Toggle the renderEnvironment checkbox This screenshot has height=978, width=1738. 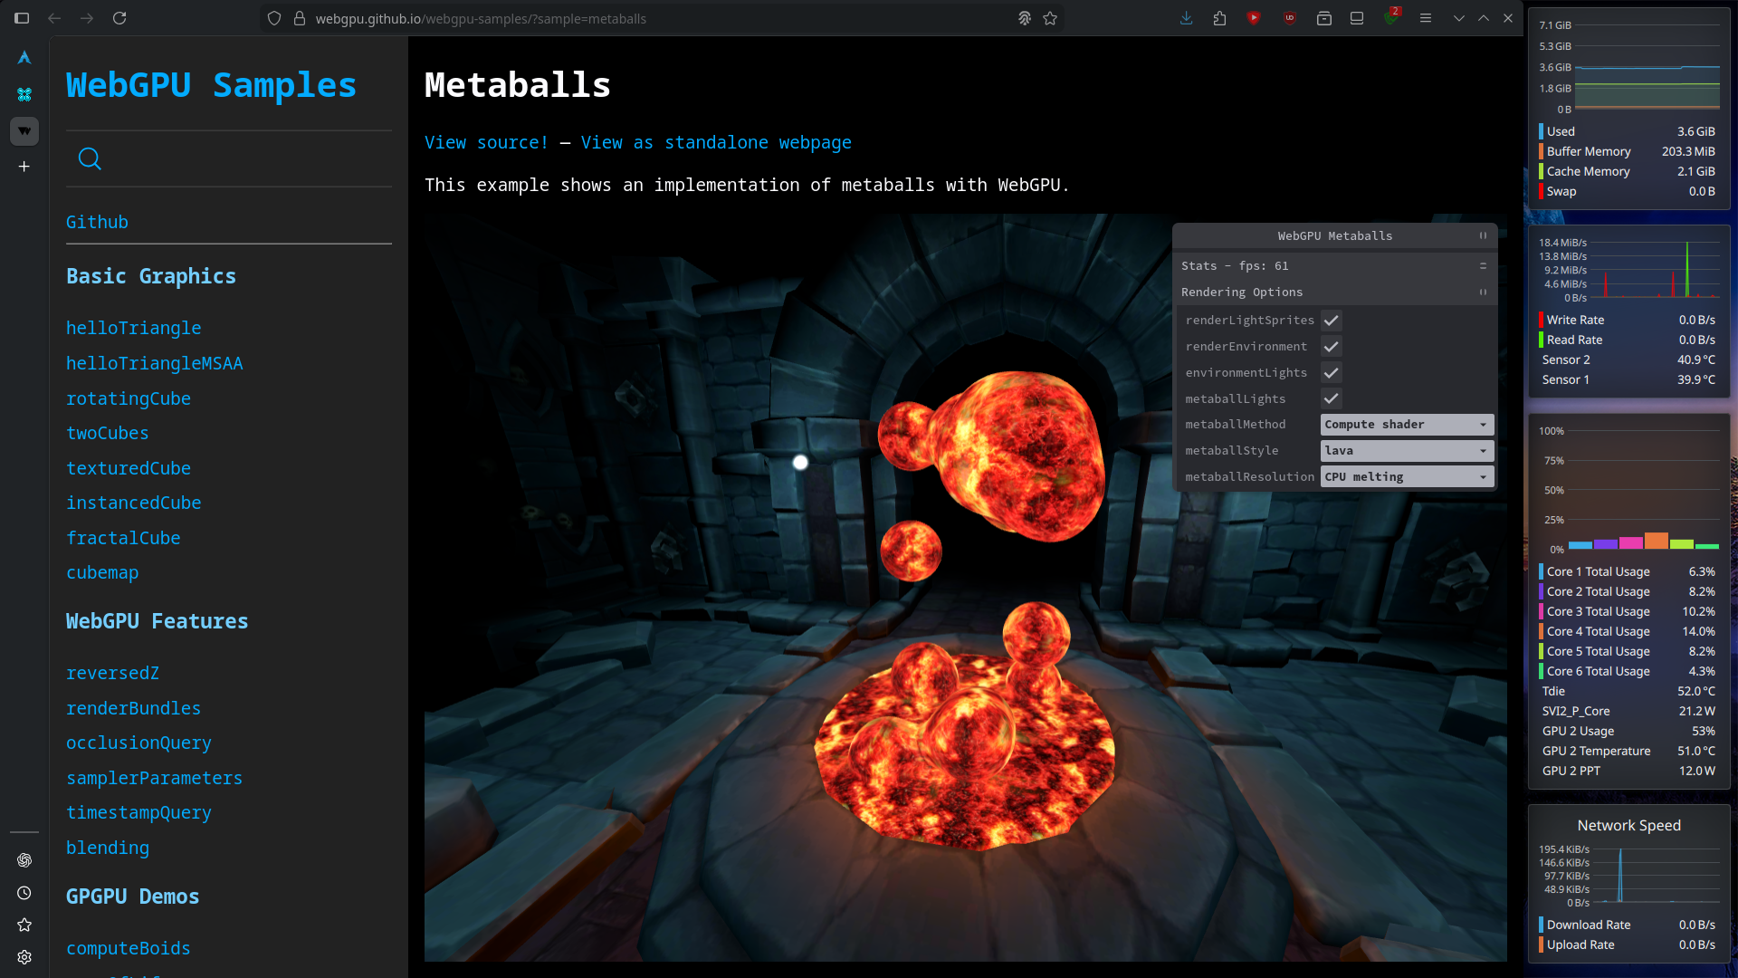1331,347
